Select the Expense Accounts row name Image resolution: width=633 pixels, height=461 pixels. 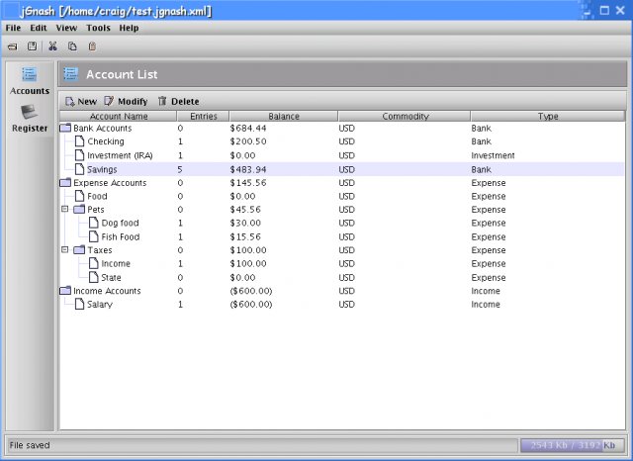point(110,183)
